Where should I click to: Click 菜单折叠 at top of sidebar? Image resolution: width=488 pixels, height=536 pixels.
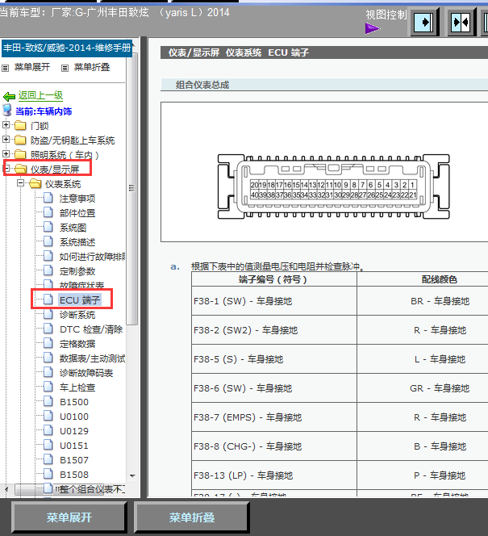92,67
